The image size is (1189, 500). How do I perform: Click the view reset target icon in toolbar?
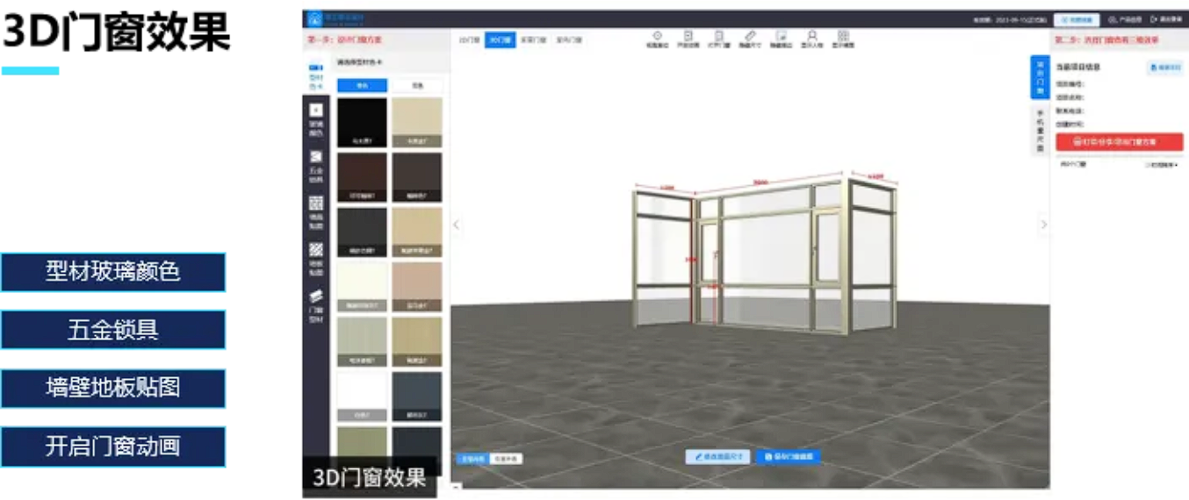coord(659,38)
